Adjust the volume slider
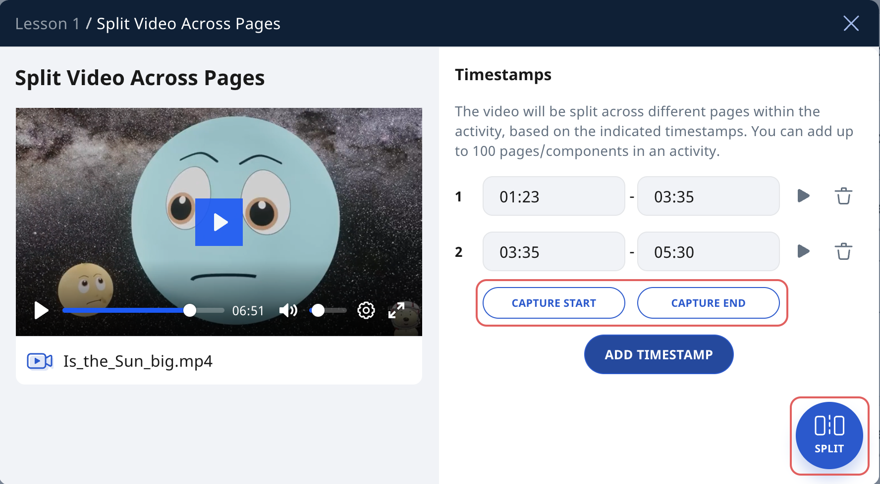 click(327, 310)
